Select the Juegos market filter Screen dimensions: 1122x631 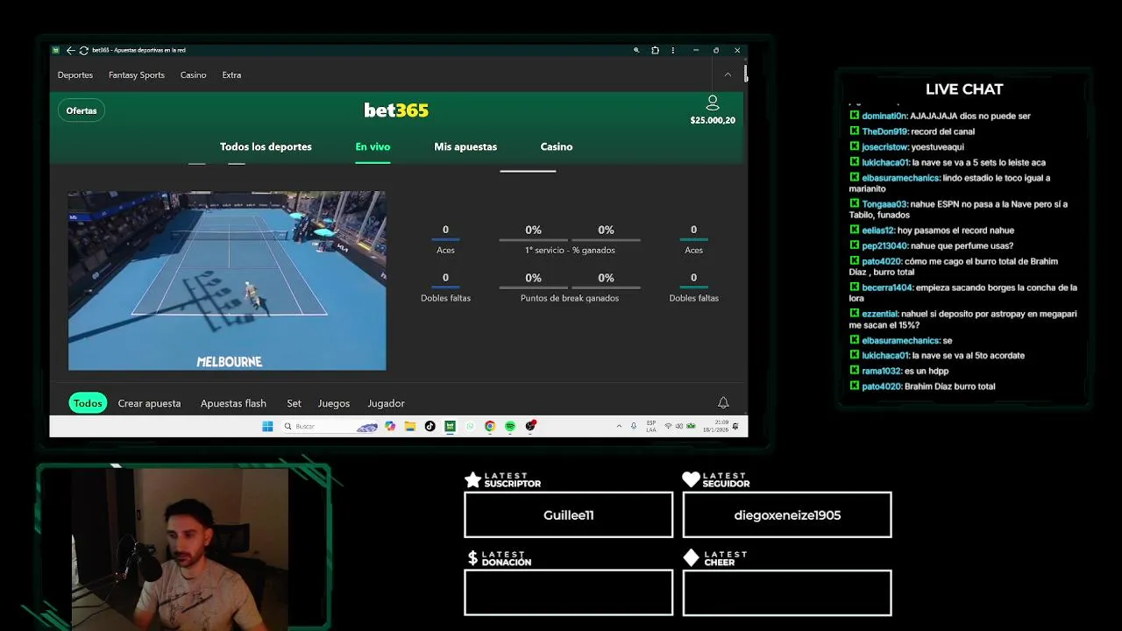point(334,403)
